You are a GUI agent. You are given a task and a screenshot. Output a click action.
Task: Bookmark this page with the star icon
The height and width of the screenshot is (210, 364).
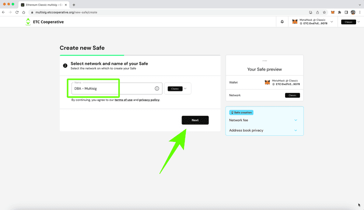click(324, 12)
